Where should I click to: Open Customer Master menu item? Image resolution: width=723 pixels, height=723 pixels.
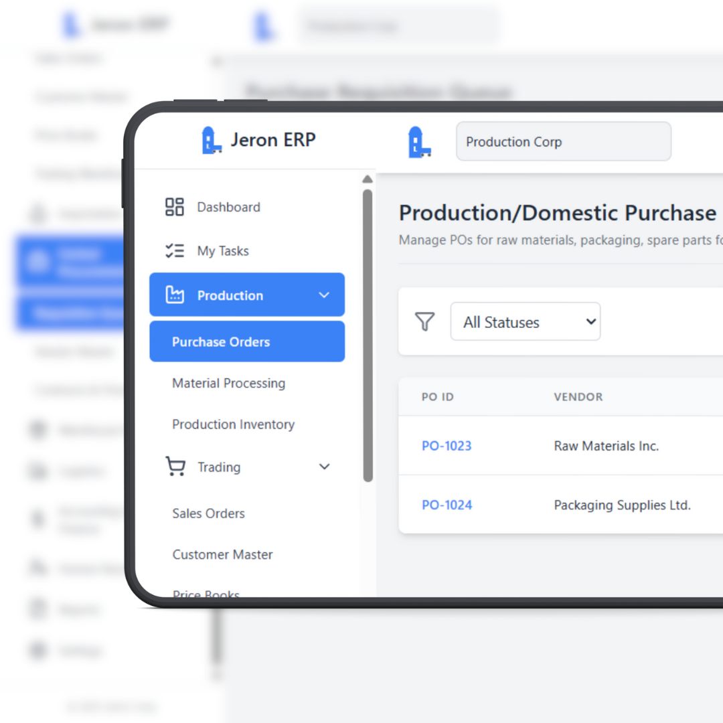222,554
